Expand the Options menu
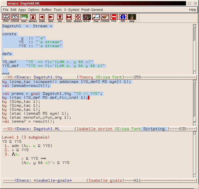Viewport: 199px width, 189px height. (x=34, y=10)
